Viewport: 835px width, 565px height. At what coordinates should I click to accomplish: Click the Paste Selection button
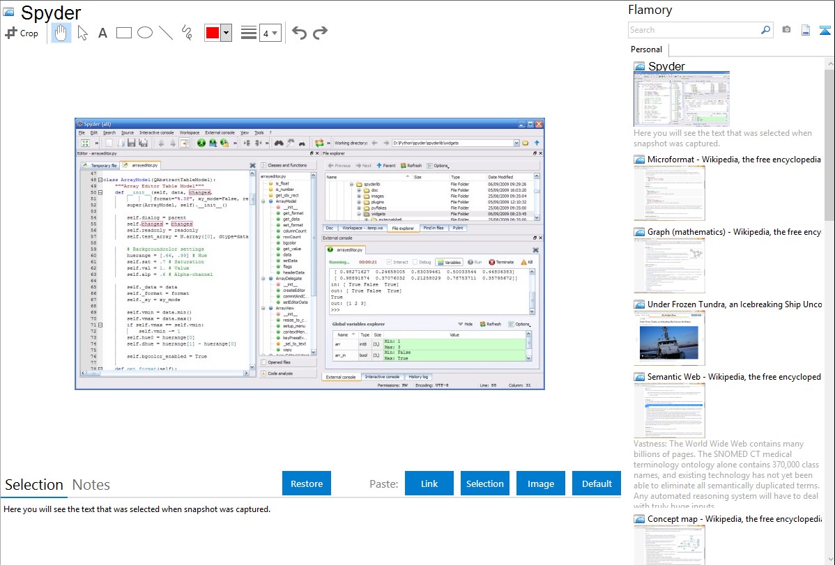[484, 483]
